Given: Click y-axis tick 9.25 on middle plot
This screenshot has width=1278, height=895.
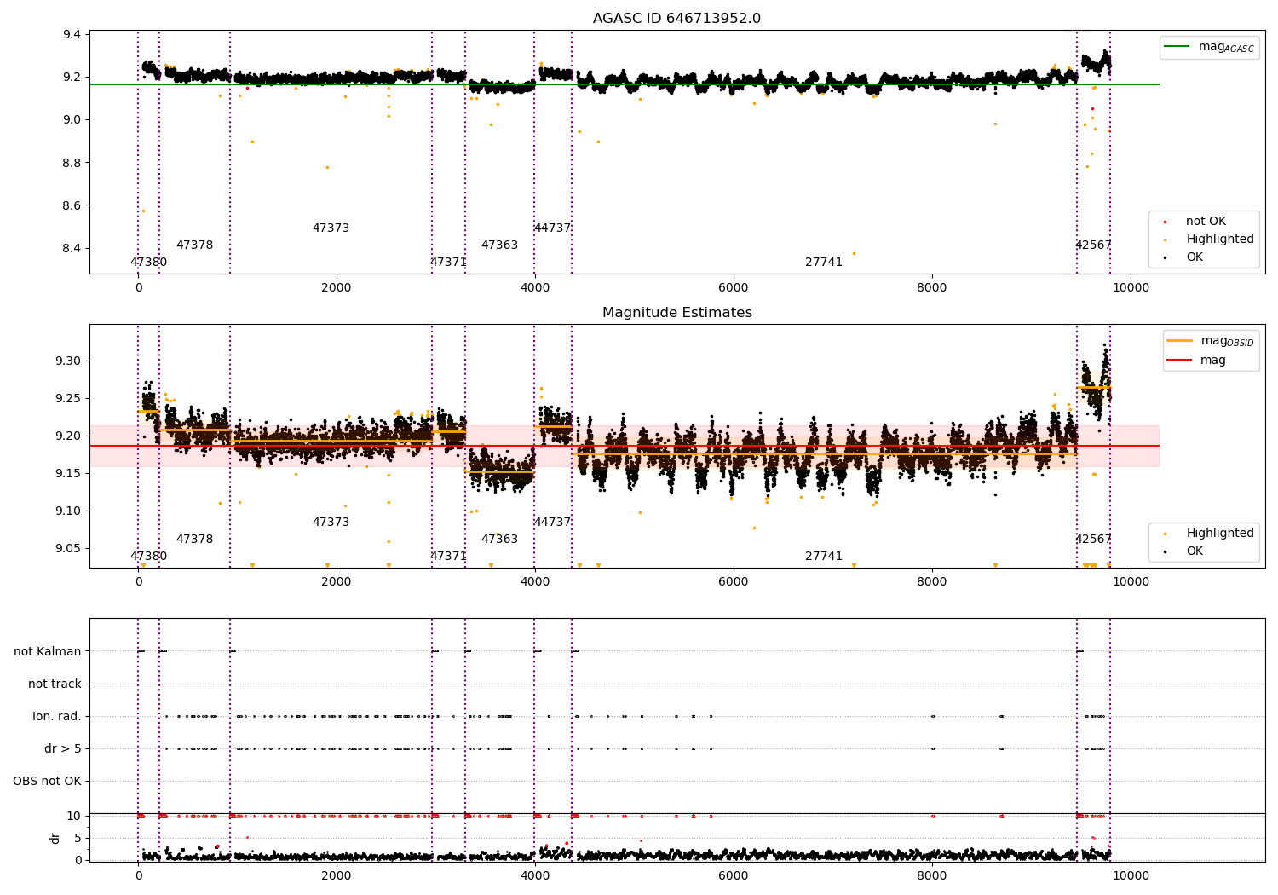Looking at the screenshot, I should (x=68, y=399).
